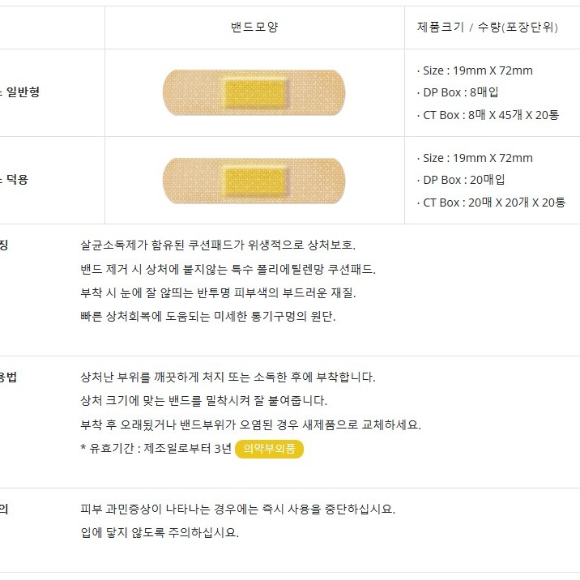Click the 덕용 bandage image
580x580 pixels.
tap(254, 181)
